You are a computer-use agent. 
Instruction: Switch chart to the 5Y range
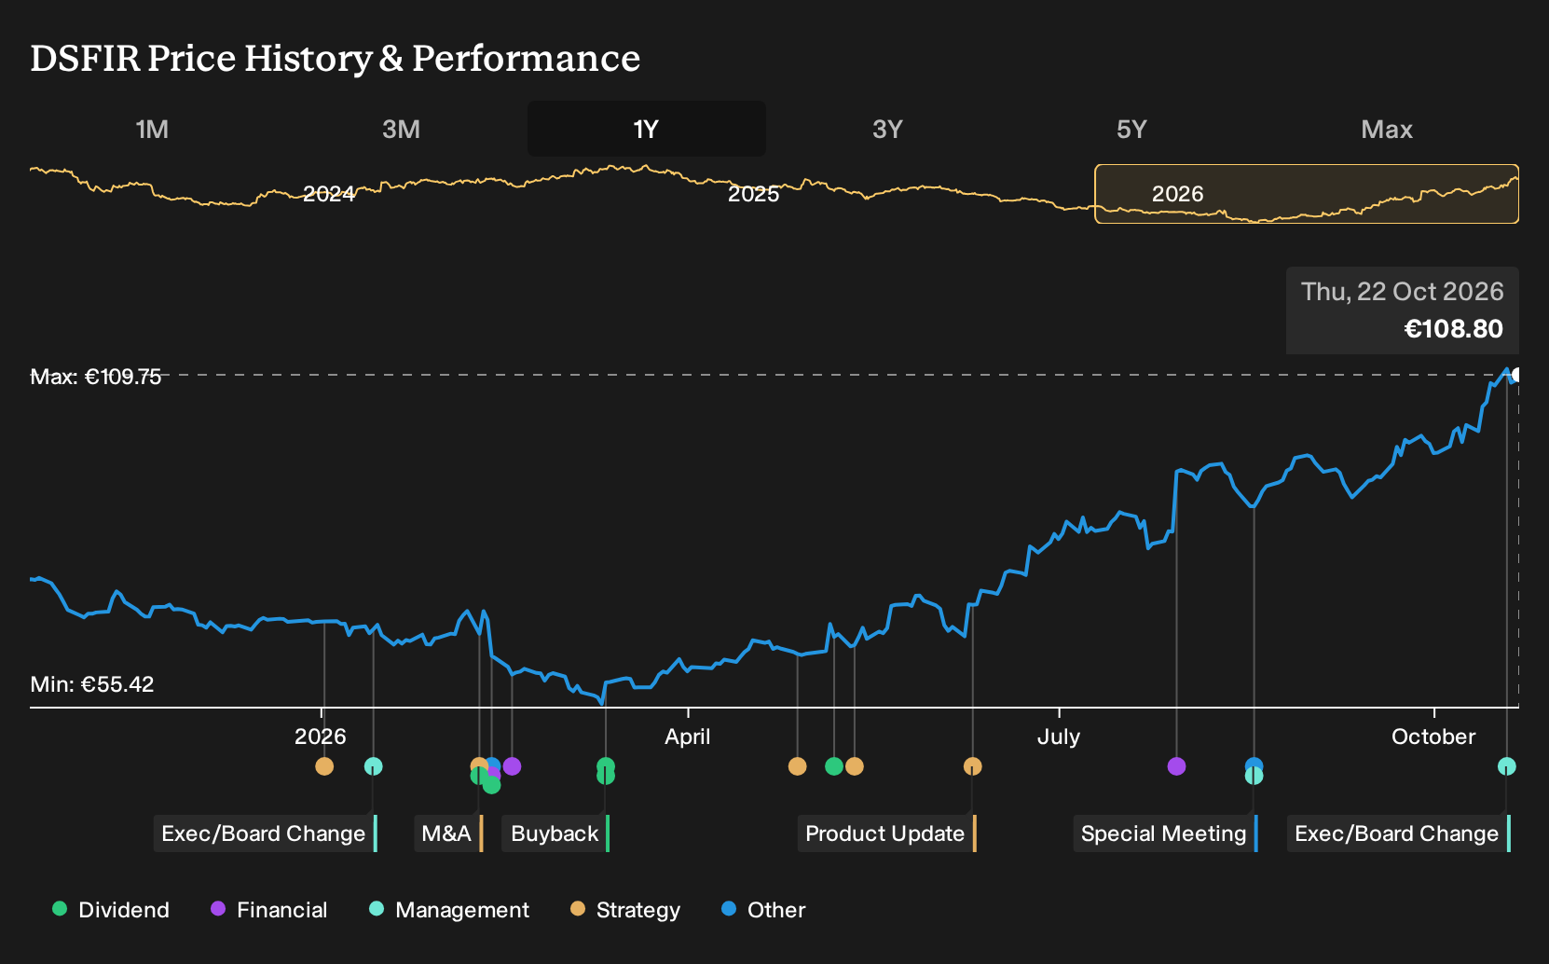click(1131, 129)
